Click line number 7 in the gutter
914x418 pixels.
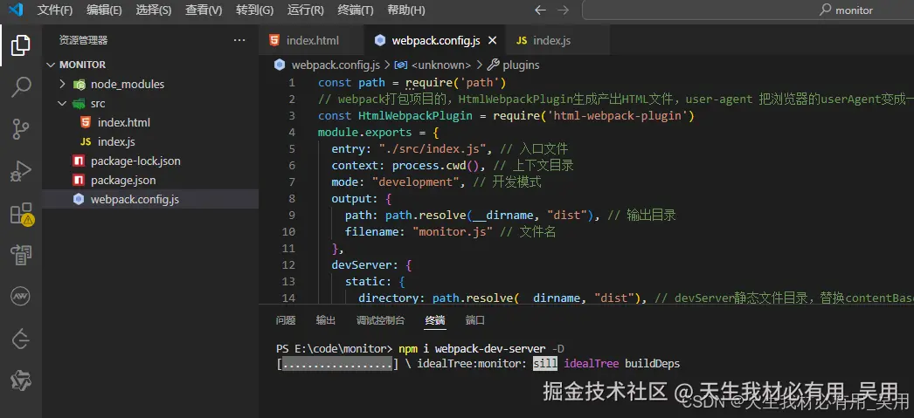tap(292, 182)
